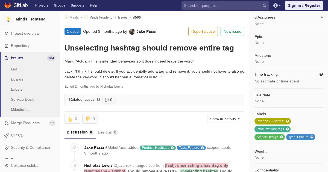The width and height of the screenshot is (328, 172).
Task: Open the Help question-mark menu
Action: [277, 5]
